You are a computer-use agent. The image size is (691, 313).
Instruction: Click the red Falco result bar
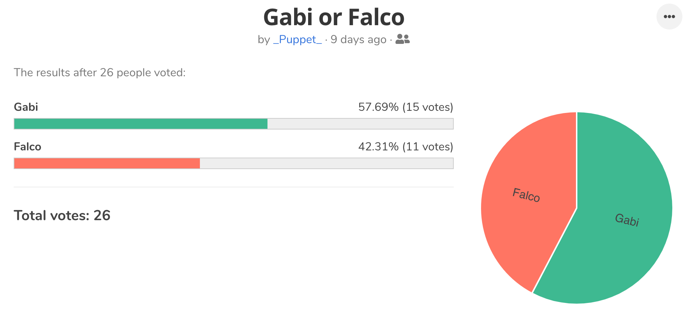coord(107,163)
